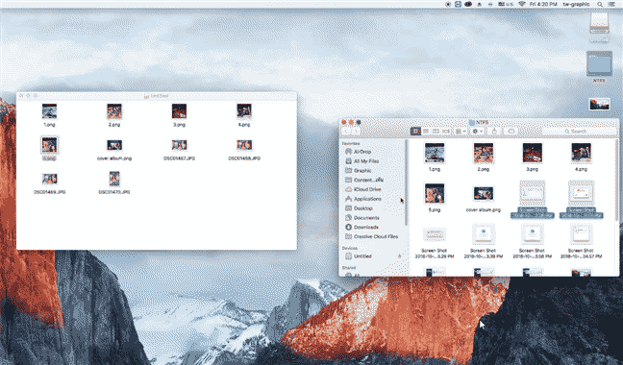Open Spotlight search in the menu bar

[x=600, y=4]
